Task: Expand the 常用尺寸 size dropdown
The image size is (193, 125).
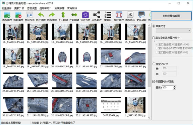Action: pos(189,30)
